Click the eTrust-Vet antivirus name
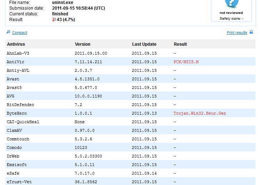 pos(19,182)
